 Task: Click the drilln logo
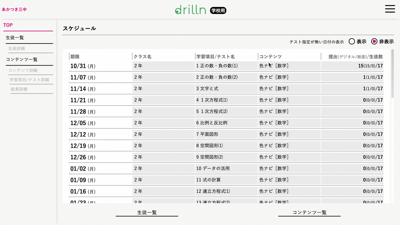(x=190, y=10)
